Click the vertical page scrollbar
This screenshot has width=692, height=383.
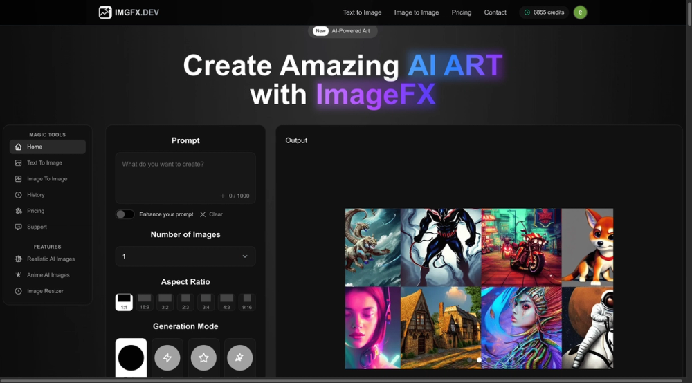pos(689,13)
